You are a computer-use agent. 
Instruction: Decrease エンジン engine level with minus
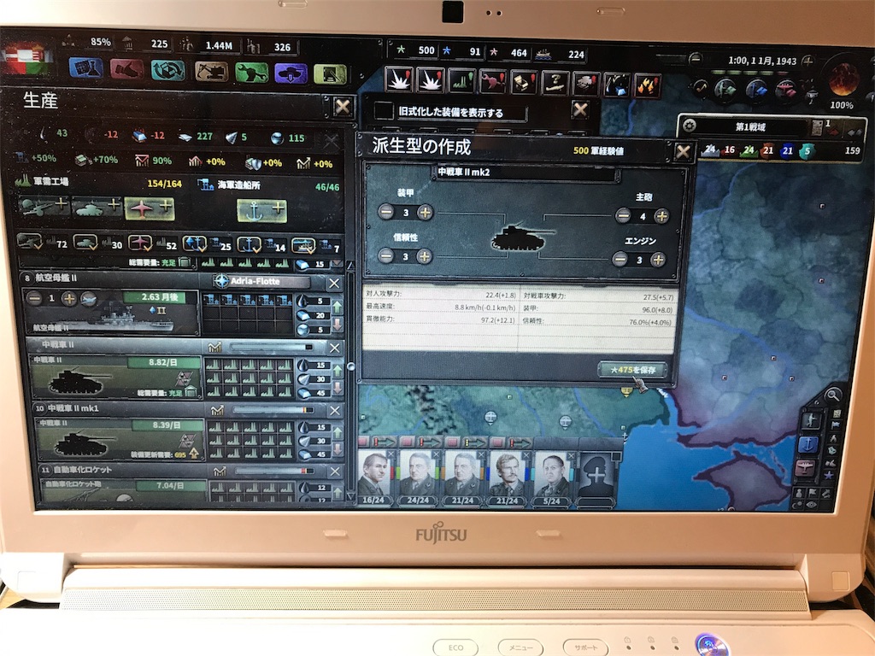[620, 259]
